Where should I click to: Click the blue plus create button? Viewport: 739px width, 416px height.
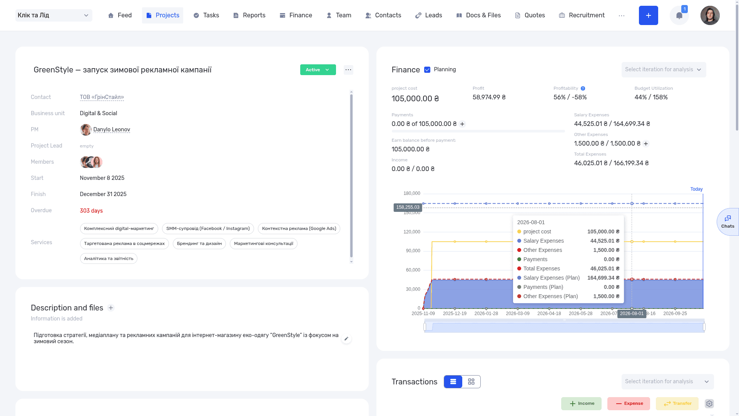pyautogui.click(x=649, y=15)
